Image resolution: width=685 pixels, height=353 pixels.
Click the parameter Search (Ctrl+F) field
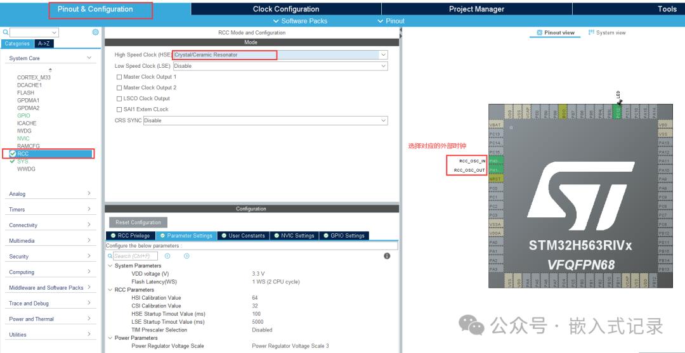coord(135,256)
